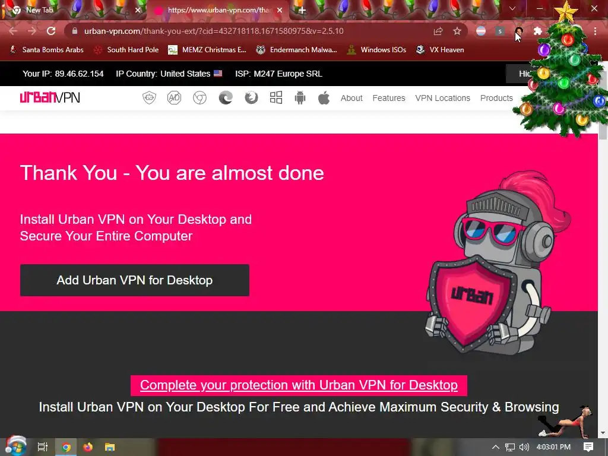This screenshot has height=456, width=608.
Task: Click the IP address 89.46.62.154 text
Action: [x=79, y=74]
